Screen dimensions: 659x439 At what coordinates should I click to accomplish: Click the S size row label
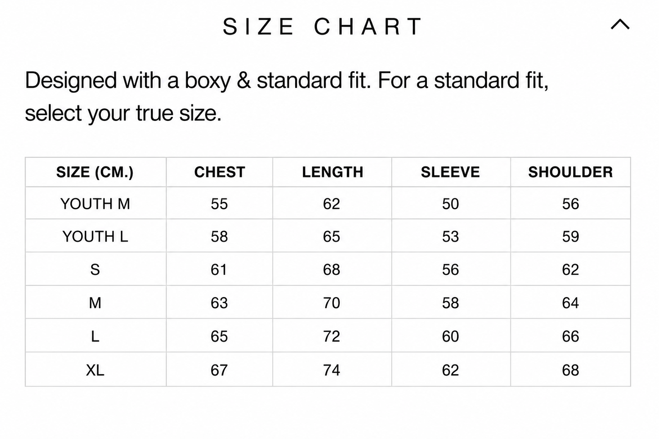click(95, 269)
